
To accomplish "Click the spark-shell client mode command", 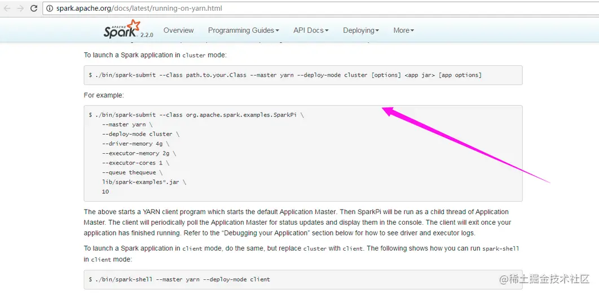I will pyautogui.click(x=179, y=279).
